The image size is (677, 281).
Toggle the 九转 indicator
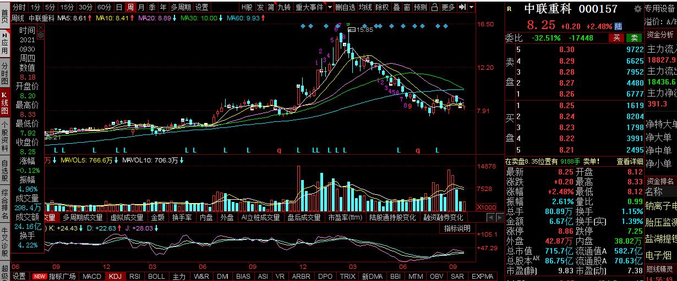[284, 7]
